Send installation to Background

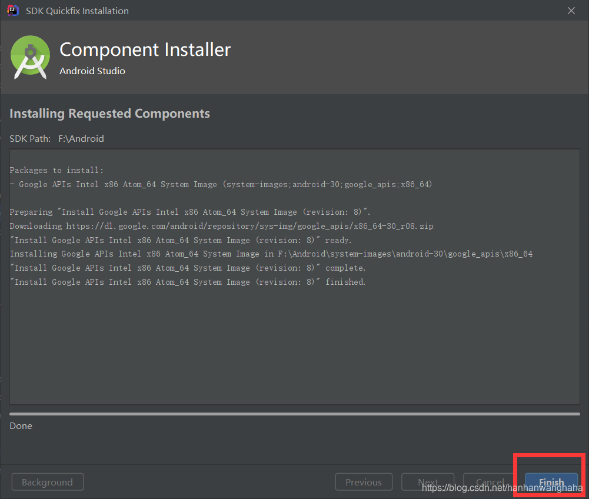(x=47, y=482)
